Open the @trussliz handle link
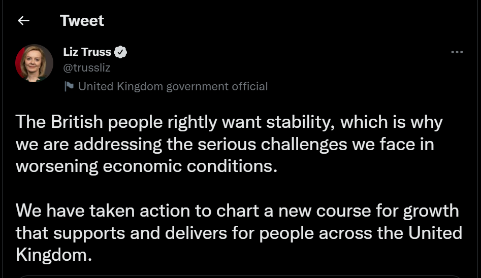Image resolution: width=481 pixels, height=278 pixels. point(86,67)
